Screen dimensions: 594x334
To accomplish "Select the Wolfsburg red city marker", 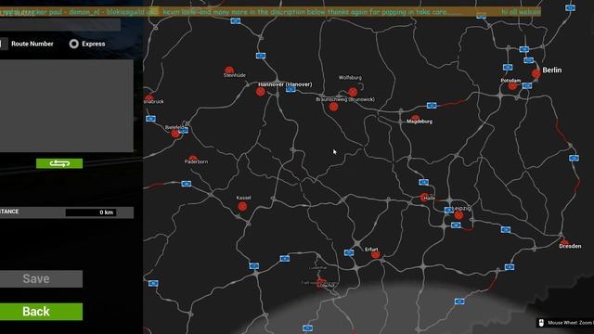I will coord(353,92).
